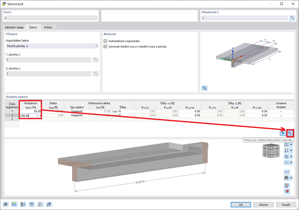Viewport: 299px width, 210px height.
Task: Click the y-axis view direction icon
Action: pyautogui.click(x=286, y=151)
